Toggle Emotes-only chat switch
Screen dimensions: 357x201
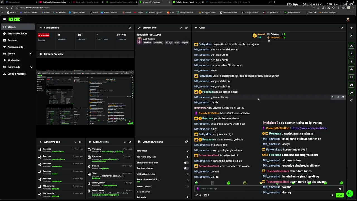click(186, 168)
